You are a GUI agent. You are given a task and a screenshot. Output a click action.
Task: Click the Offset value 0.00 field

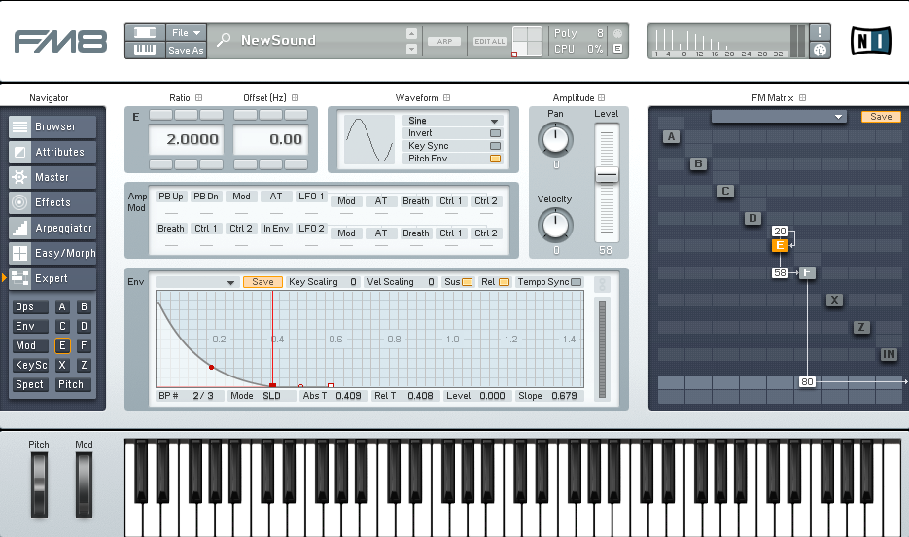270,139
